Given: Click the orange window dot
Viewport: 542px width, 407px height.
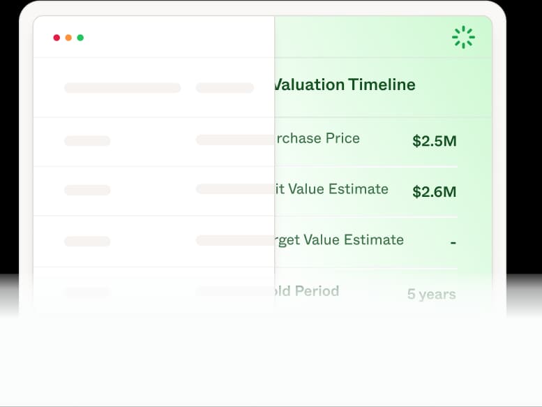Looking at the screenshot, I should click(68, 38).
